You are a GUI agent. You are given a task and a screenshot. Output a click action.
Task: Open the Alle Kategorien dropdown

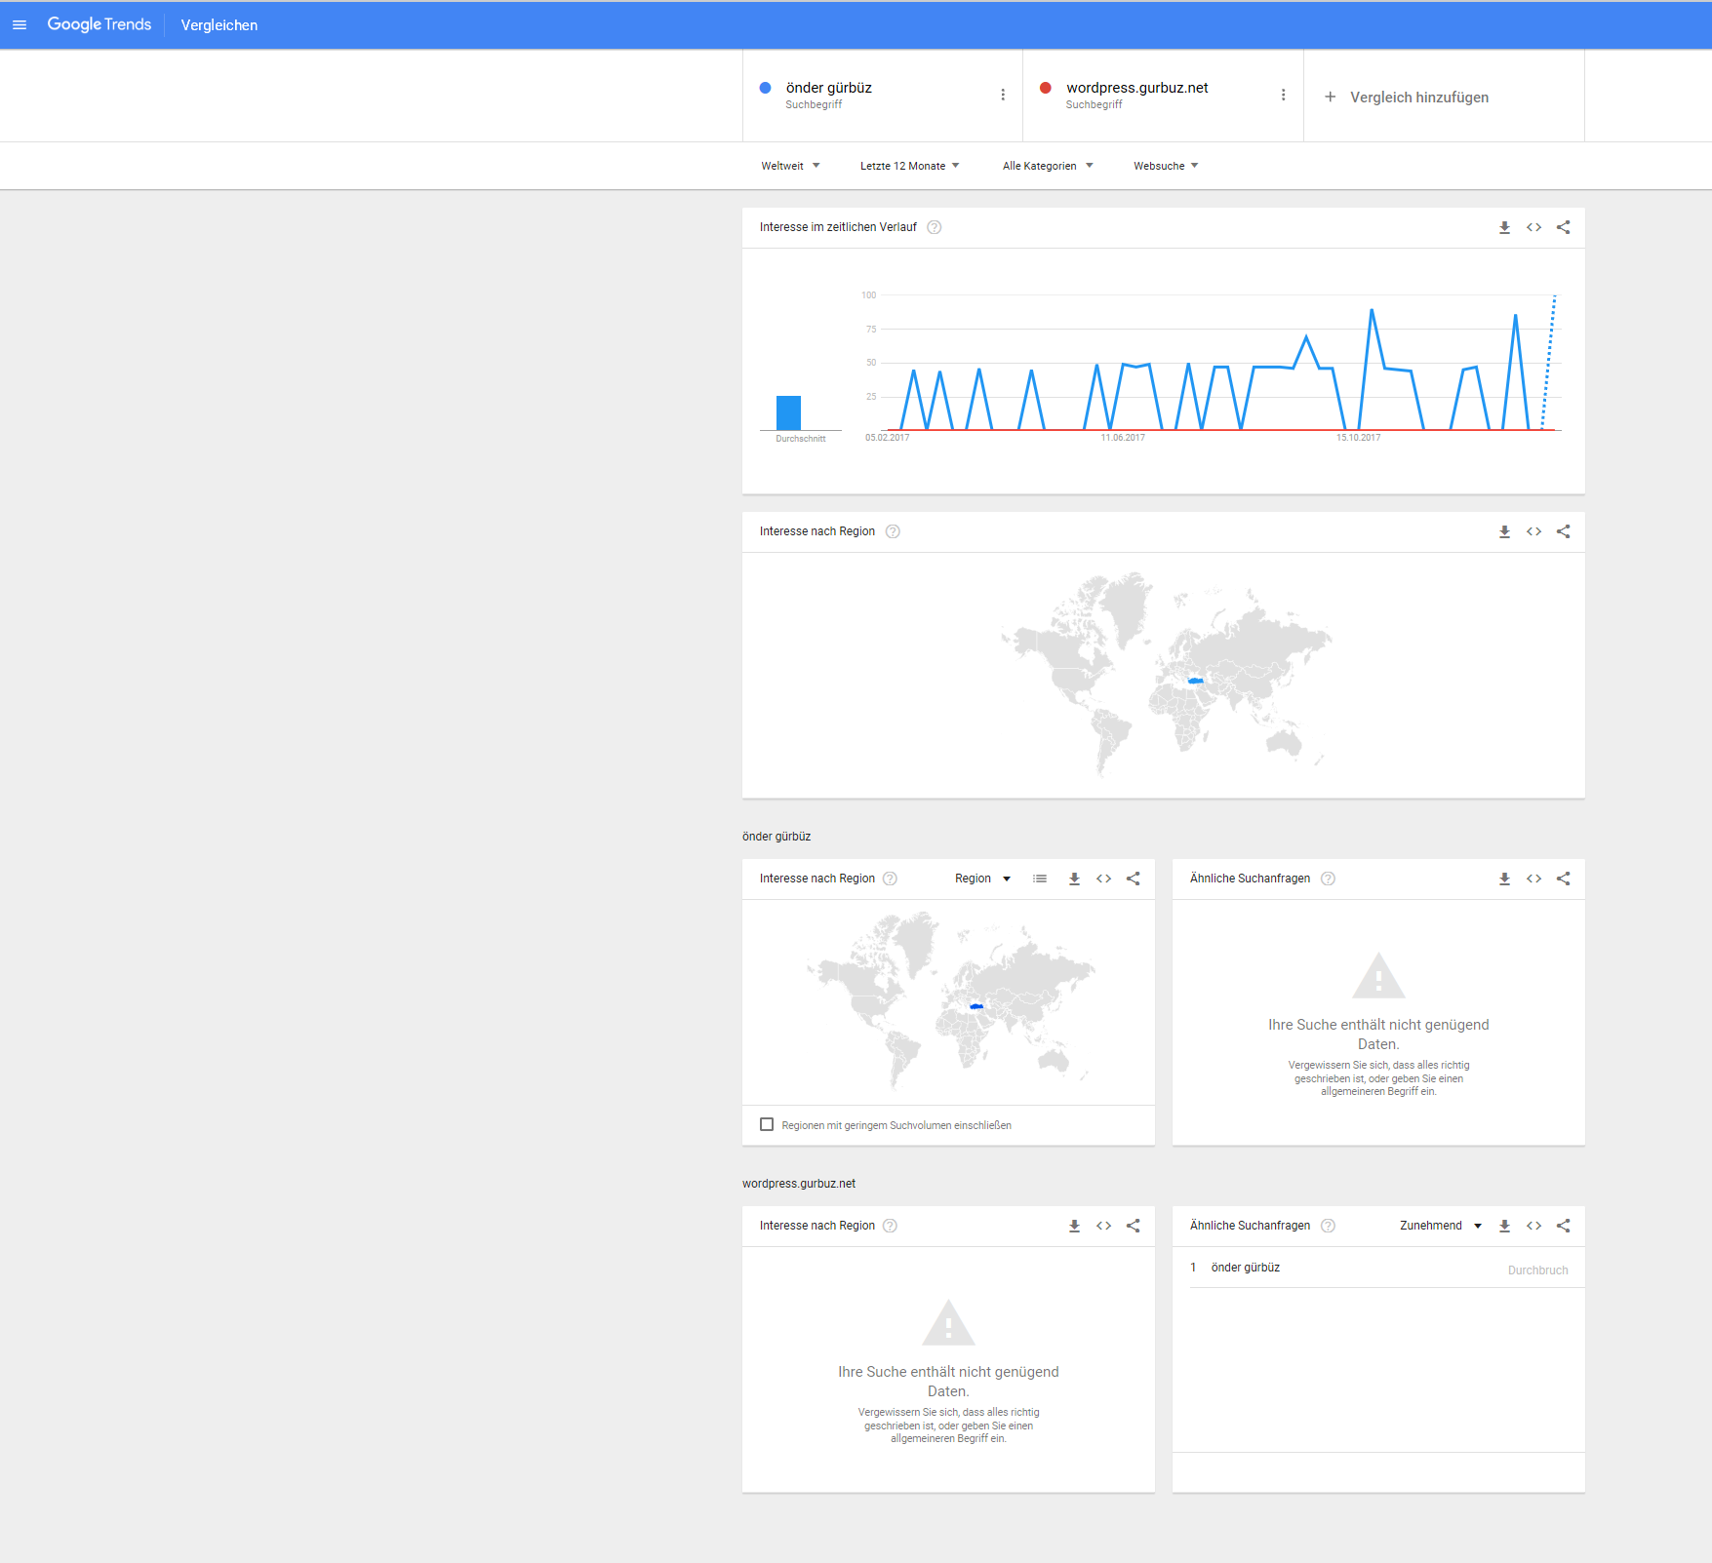[x=1048, y=166]
